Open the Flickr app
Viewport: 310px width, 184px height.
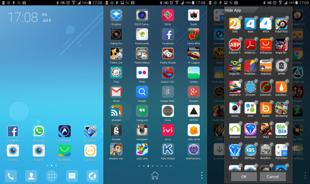pos(142,73)
